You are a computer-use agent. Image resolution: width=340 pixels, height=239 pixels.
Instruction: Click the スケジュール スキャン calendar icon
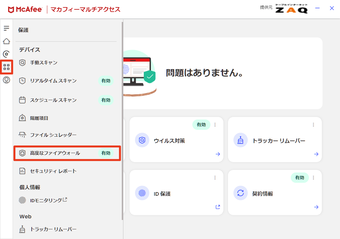(x=22, y=100)
